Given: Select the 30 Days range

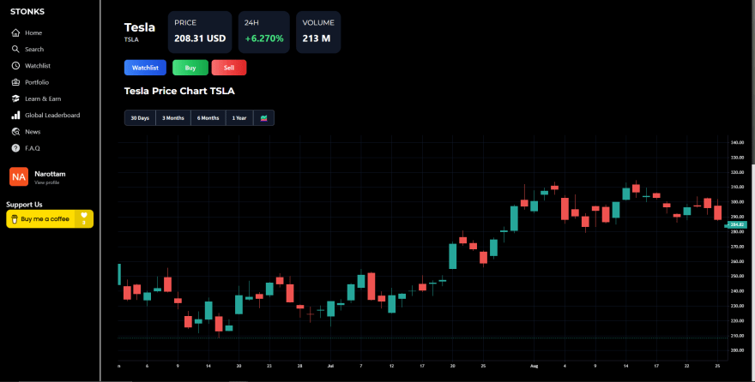Looking at the screenshot, I should point(140,117).
